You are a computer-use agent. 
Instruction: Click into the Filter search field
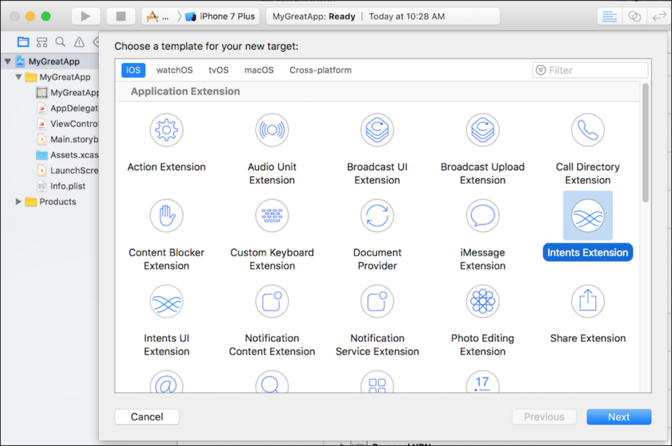click(590, 71)
